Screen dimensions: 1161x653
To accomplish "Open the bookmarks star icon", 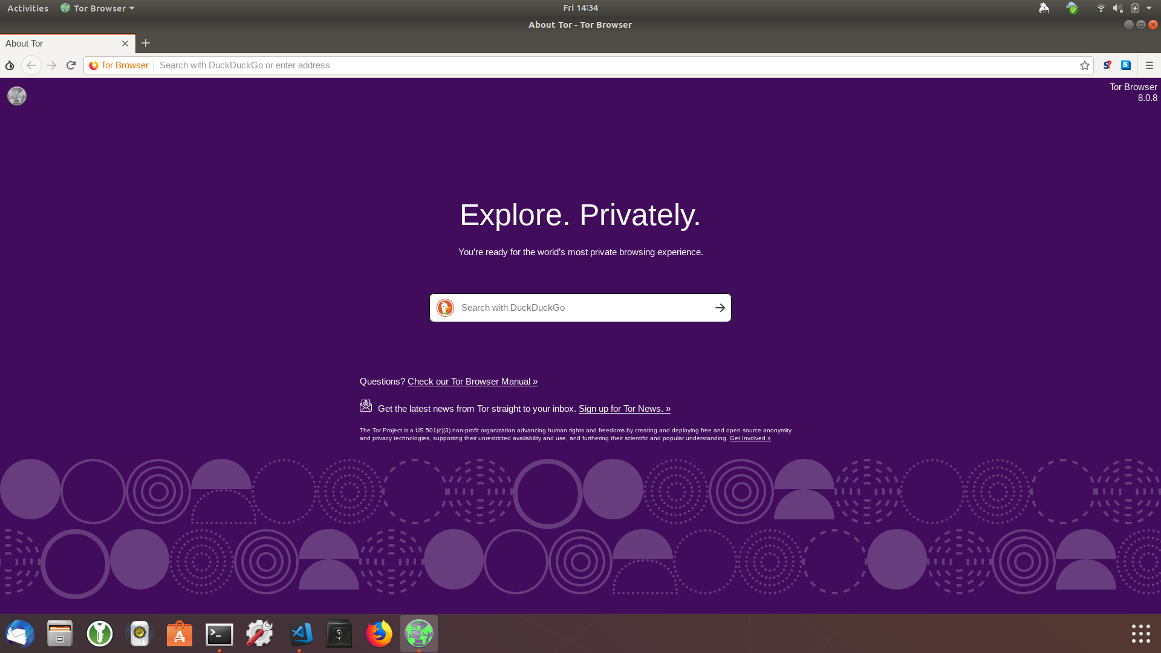I will click(1084, 65).
